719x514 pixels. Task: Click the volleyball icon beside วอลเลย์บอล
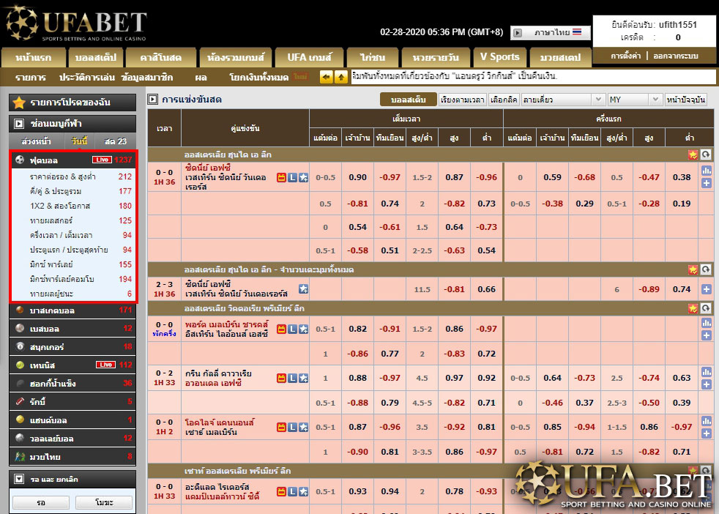coord(20,438)
